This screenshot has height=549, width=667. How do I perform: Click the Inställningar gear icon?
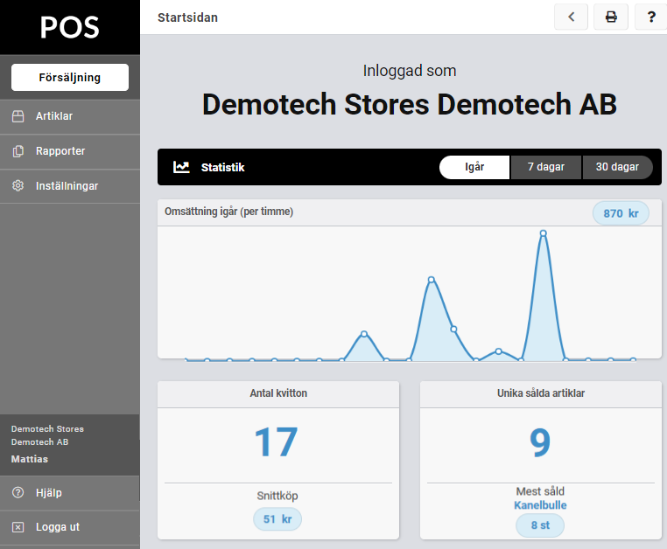pyautogui.click(x=18, y=186)
